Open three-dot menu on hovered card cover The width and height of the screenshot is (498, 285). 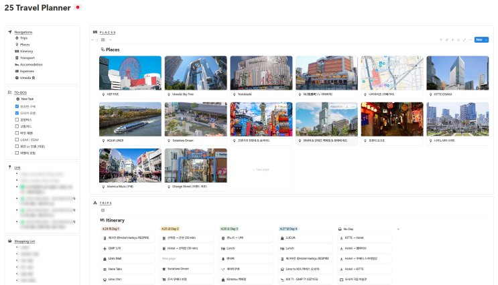353,107
